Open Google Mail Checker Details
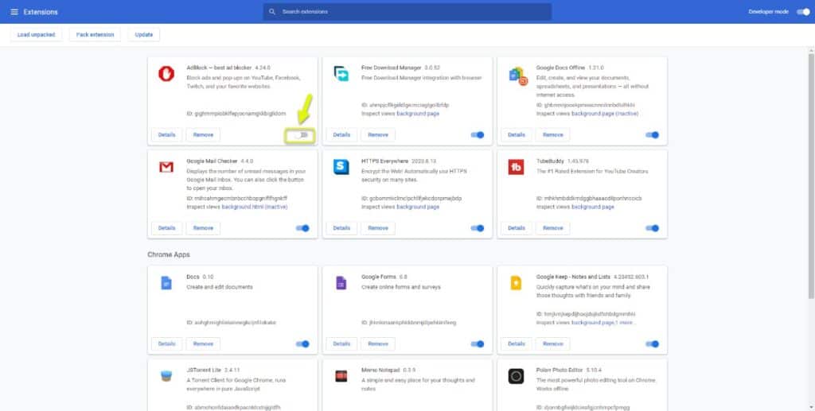The image size is (815, 411). (x=167, y=228)
